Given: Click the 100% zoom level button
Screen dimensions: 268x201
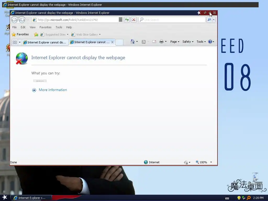Looking at the screenshot, I should tap(201, 162).
